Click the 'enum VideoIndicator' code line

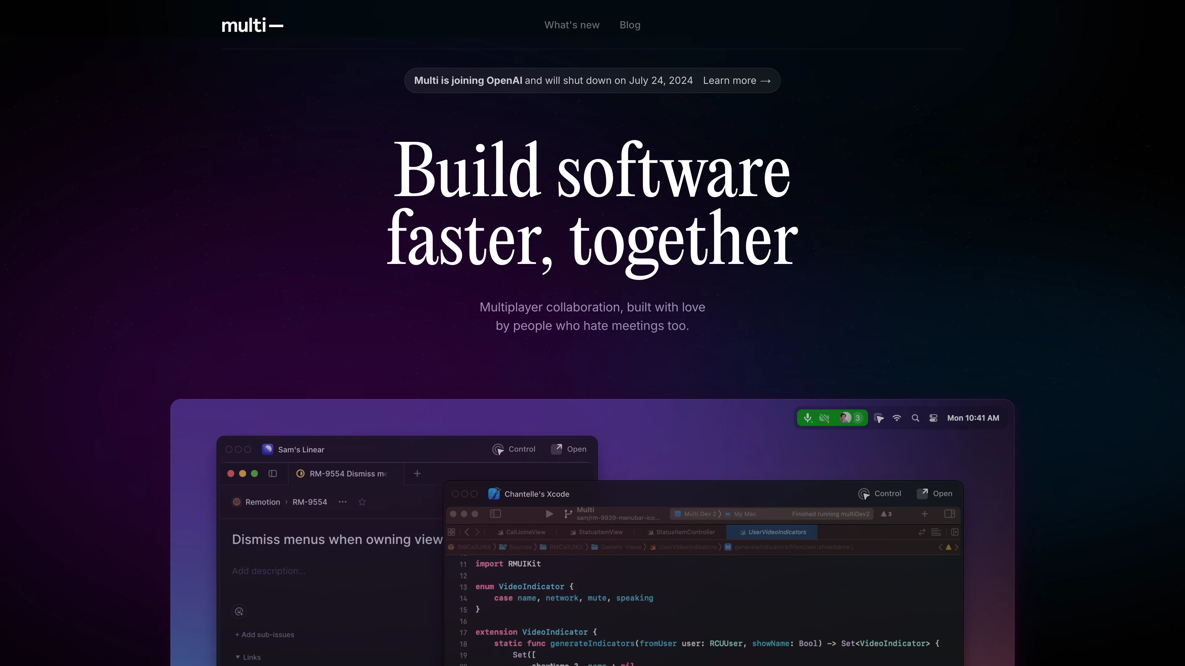[524, 586]
